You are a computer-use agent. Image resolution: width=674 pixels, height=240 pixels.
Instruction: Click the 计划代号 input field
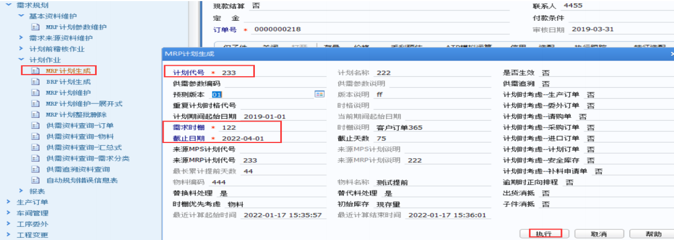click(275, 72)
